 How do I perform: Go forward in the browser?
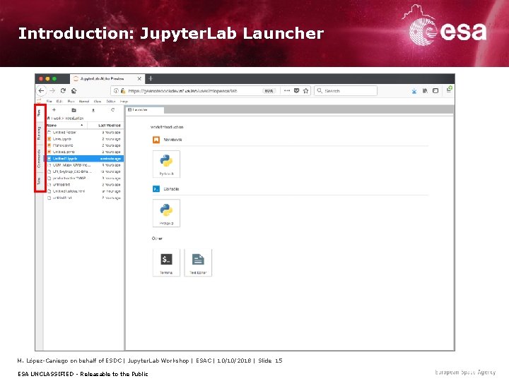pos(52,91)
